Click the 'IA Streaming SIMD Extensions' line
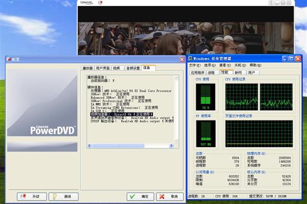This screenshot has width=307, height=204. (x=124, y=107)
